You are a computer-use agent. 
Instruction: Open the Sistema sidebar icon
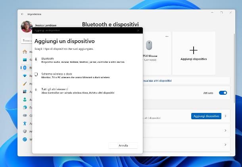click(25, 60)
